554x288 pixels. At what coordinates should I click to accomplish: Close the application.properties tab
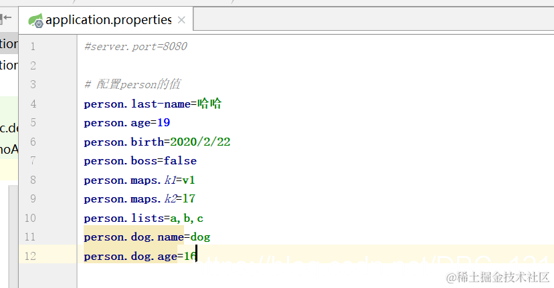click(x=181, y=20)
